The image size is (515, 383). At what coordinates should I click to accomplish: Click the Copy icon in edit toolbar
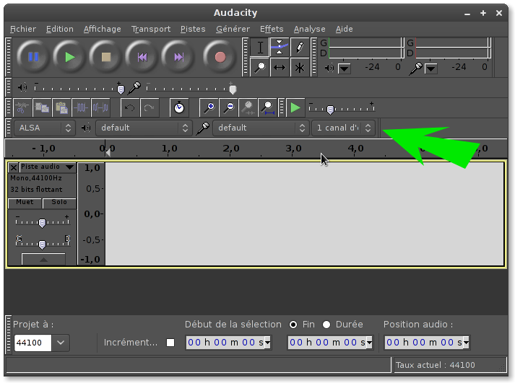42,107
